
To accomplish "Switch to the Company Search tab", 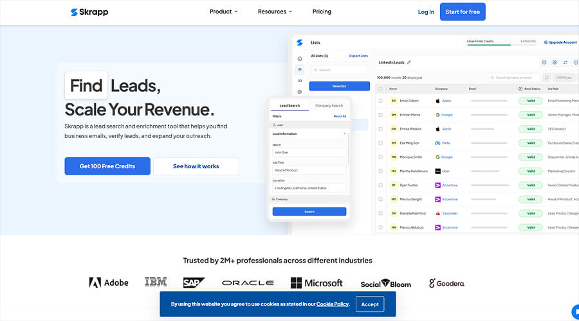I will coord(329,105).
